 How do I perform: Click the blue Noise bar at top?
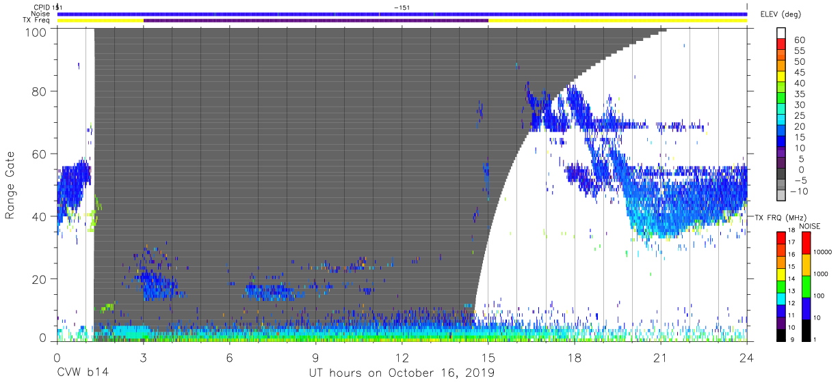coord(402,14)
